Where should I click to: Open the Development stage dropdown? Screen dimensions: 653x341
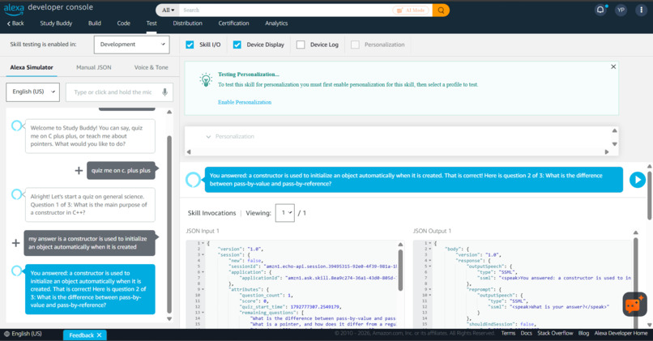point(131,45)
